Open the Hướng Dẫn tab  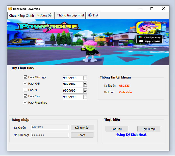pyautogui.click(x=45, y=15)
